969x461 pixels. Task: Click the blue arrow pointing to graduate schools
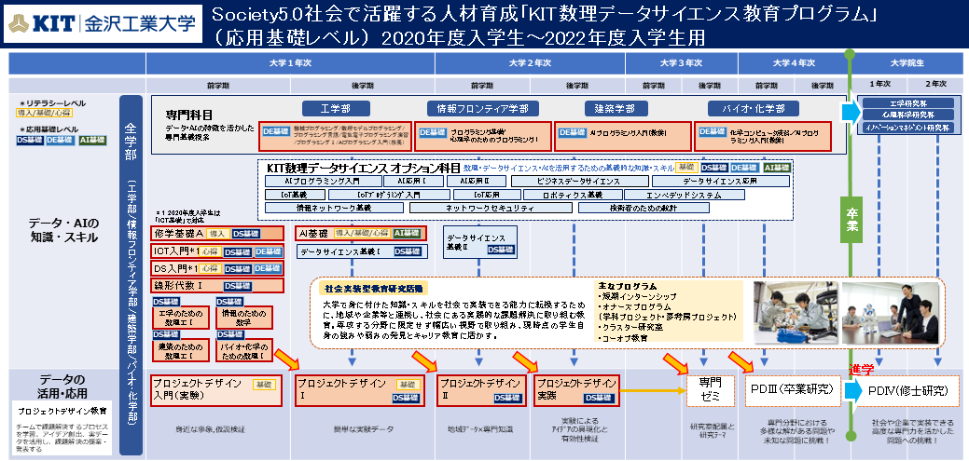(848, 112)
